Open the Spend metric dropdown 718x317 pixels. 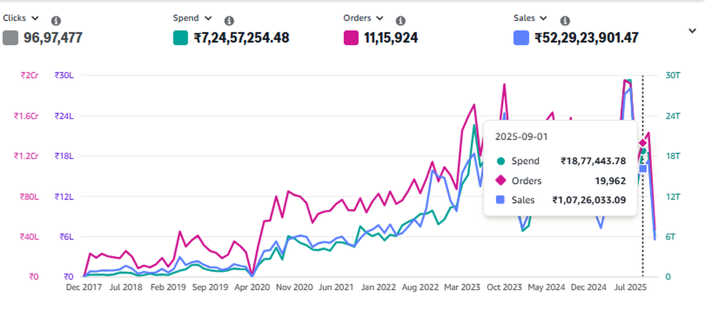pos(208,18)
